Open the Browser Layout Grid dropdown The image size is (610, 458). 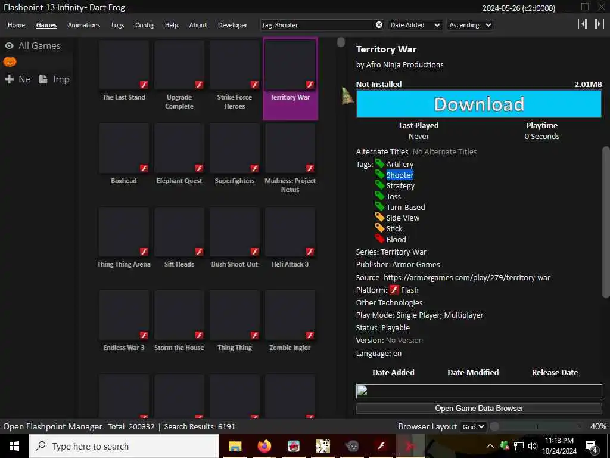tap(473, 427)
